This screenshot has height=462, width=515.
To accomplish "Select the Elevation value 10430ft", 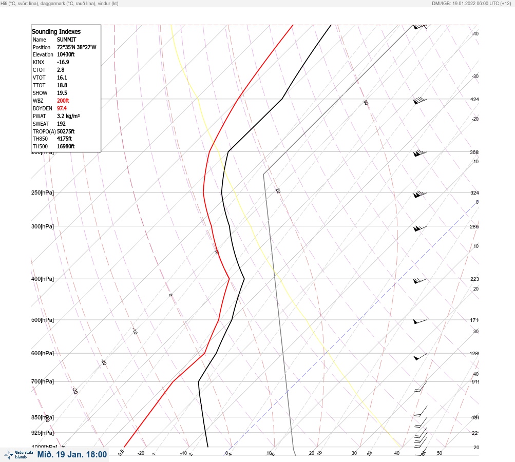I will (x=66, y=54).
